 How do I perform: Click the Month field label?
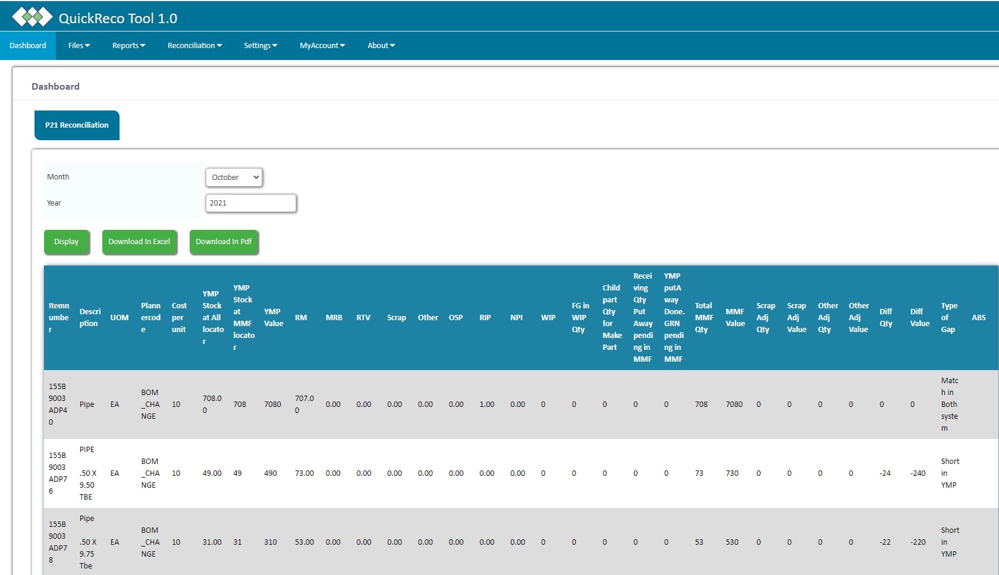tap(58, 177)
